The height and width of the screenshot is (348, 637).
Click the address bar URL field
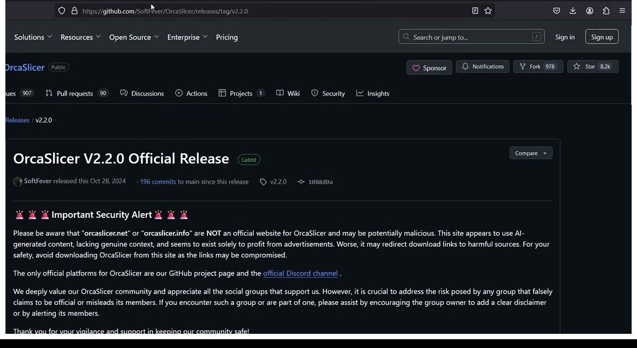pyautogui.click(x=274, y=11)
